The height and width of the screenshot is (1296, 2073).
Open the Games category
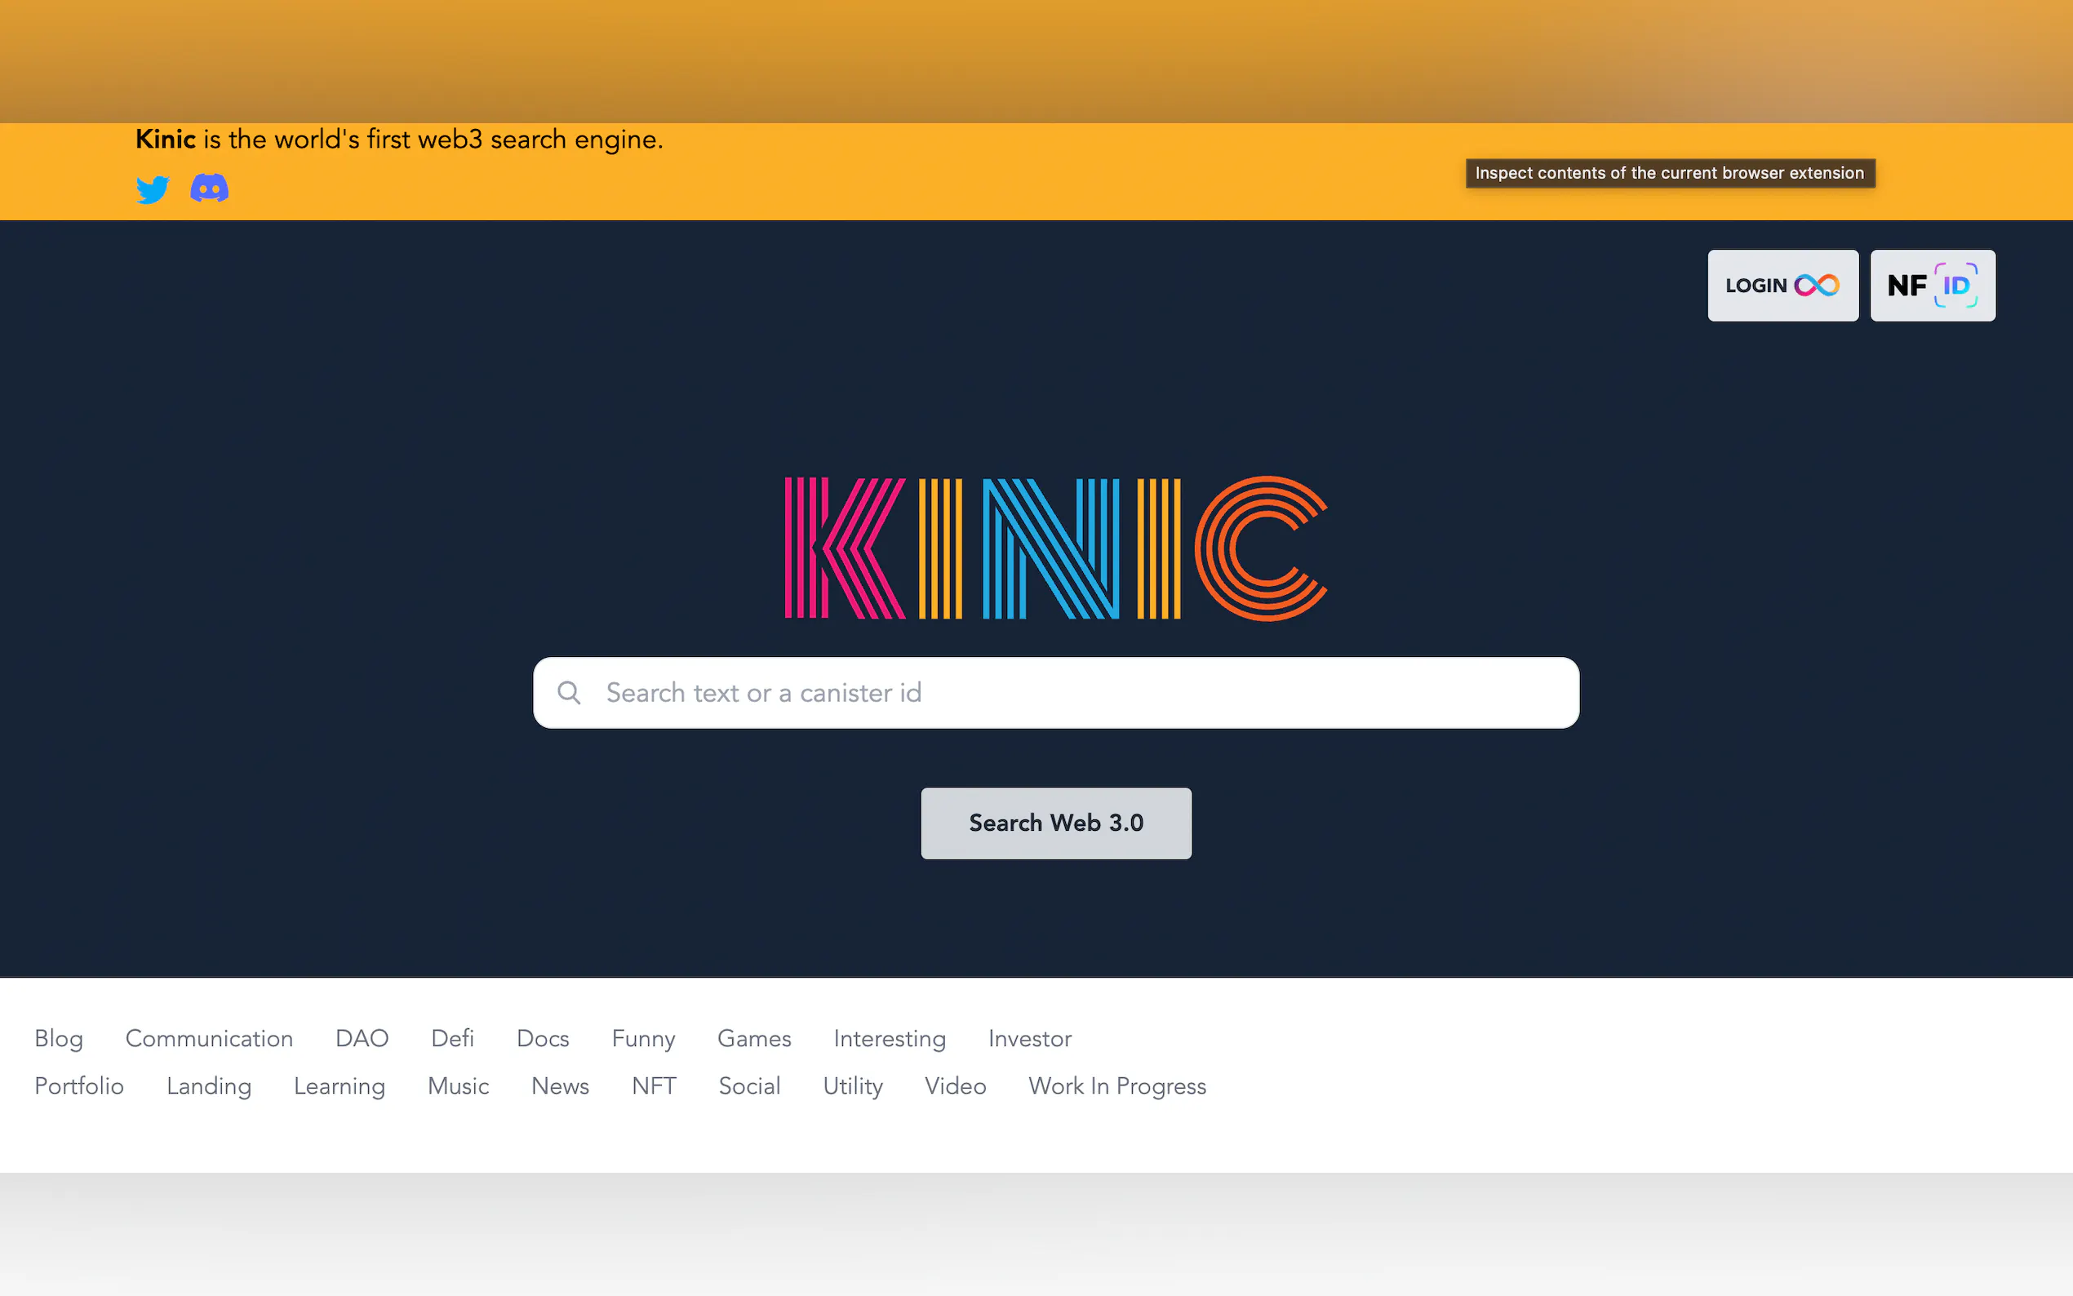[754, 1039]
